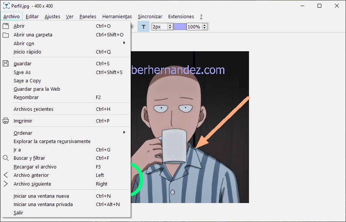The image size is (346, 222).
Task: Click the guardar floppy disk icon
Action: click(x=6, y=64)
